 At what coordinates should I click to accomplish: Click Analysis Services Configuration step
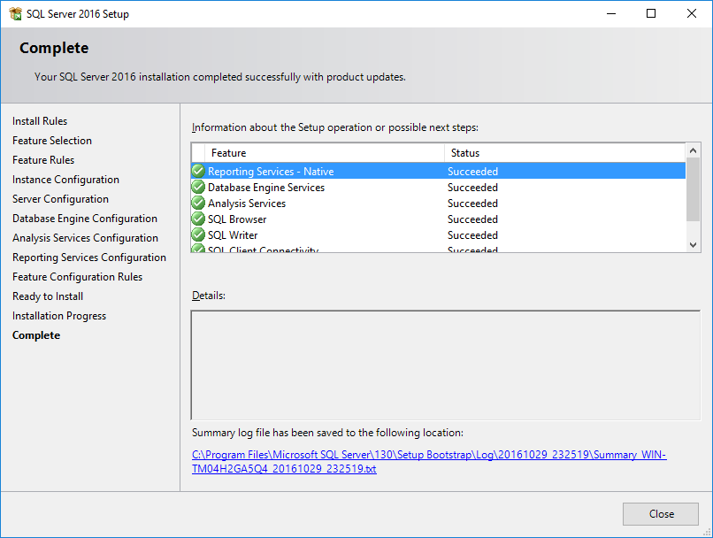point(85,238)
